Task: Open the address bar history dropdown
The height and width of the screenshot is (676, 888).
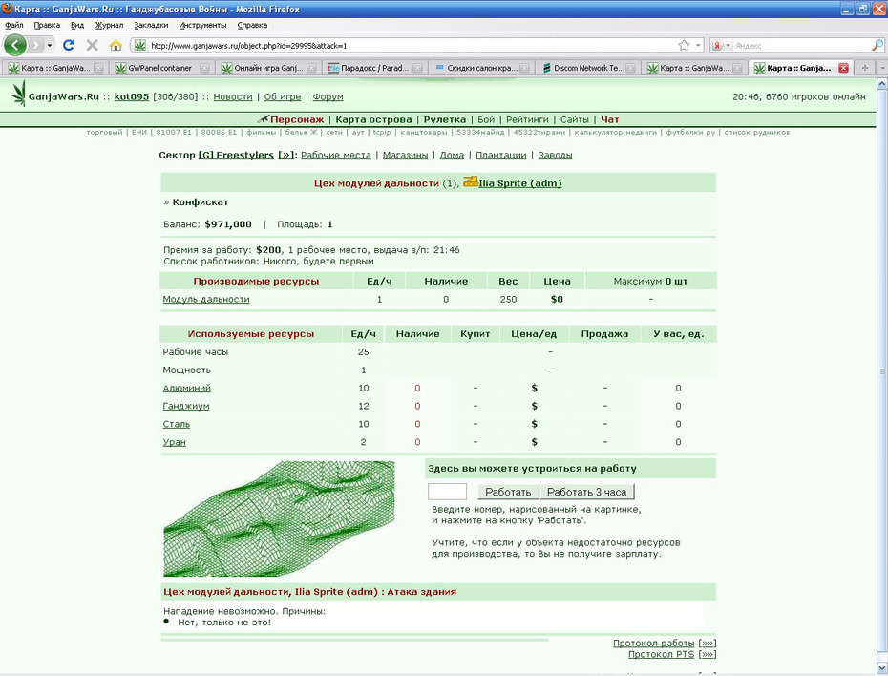Action: point(698,45)
